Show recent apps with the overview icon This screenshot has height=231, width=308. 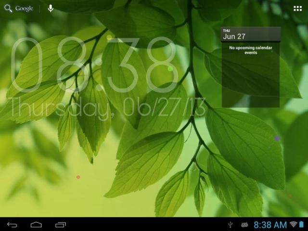tap(61, 224)
